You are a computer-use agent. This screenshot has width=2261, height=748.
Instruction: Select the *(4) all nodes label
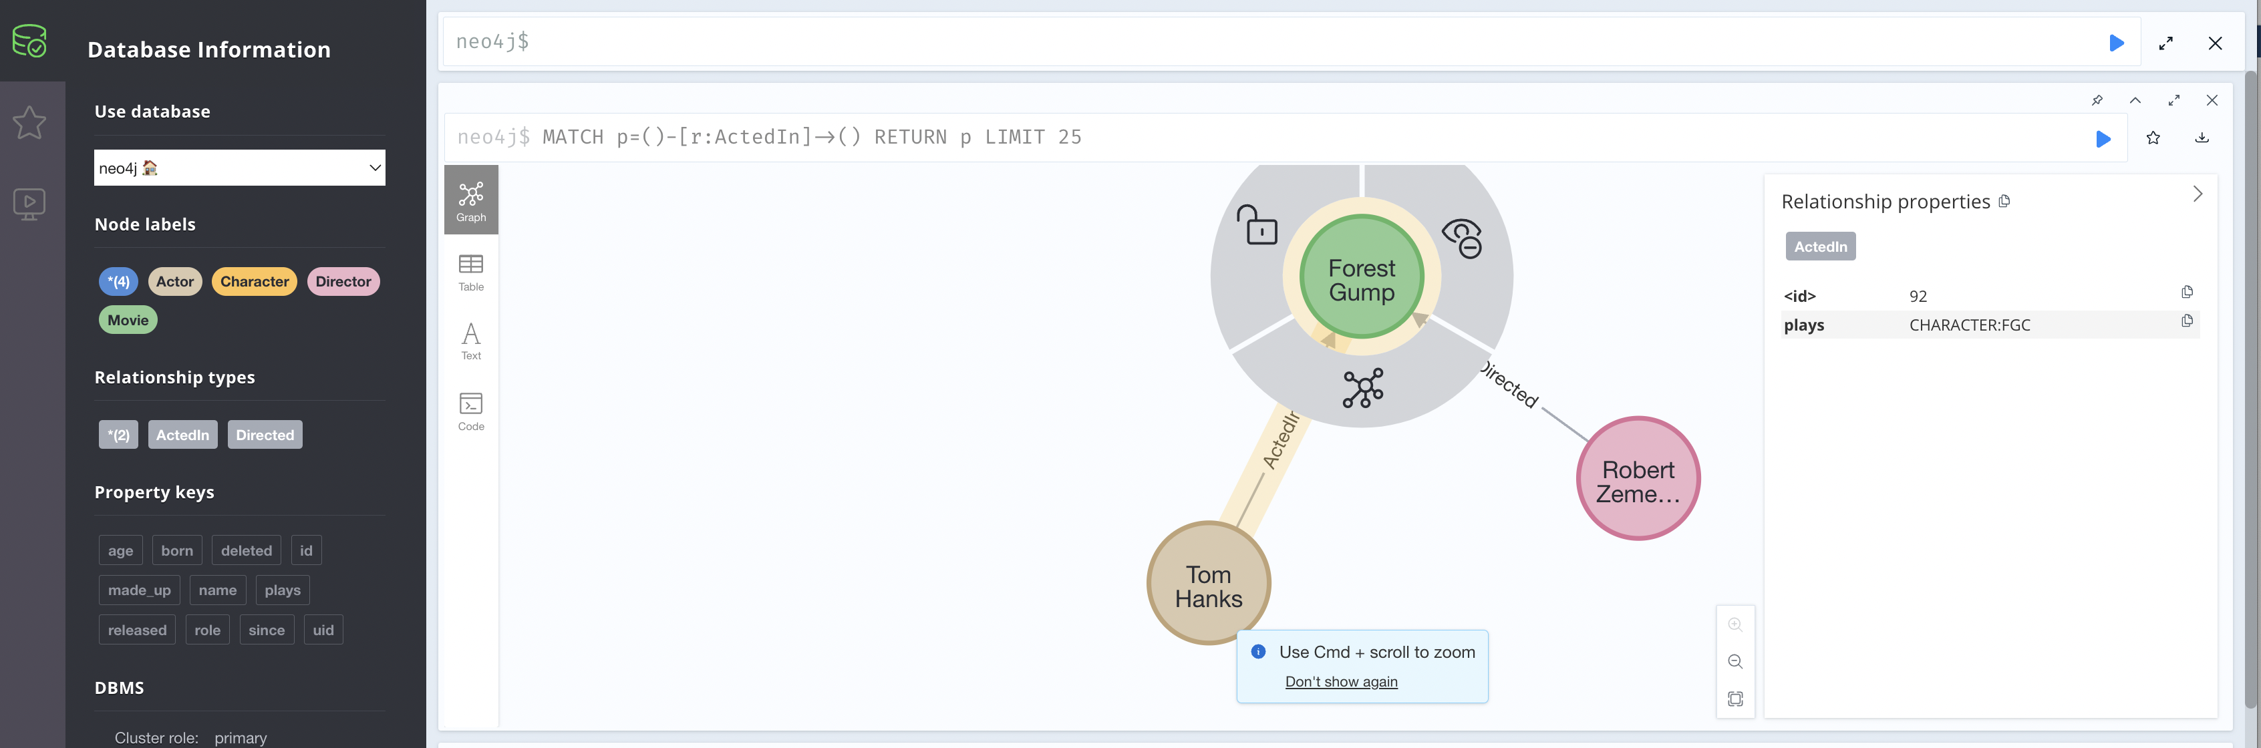click(118, 281)
